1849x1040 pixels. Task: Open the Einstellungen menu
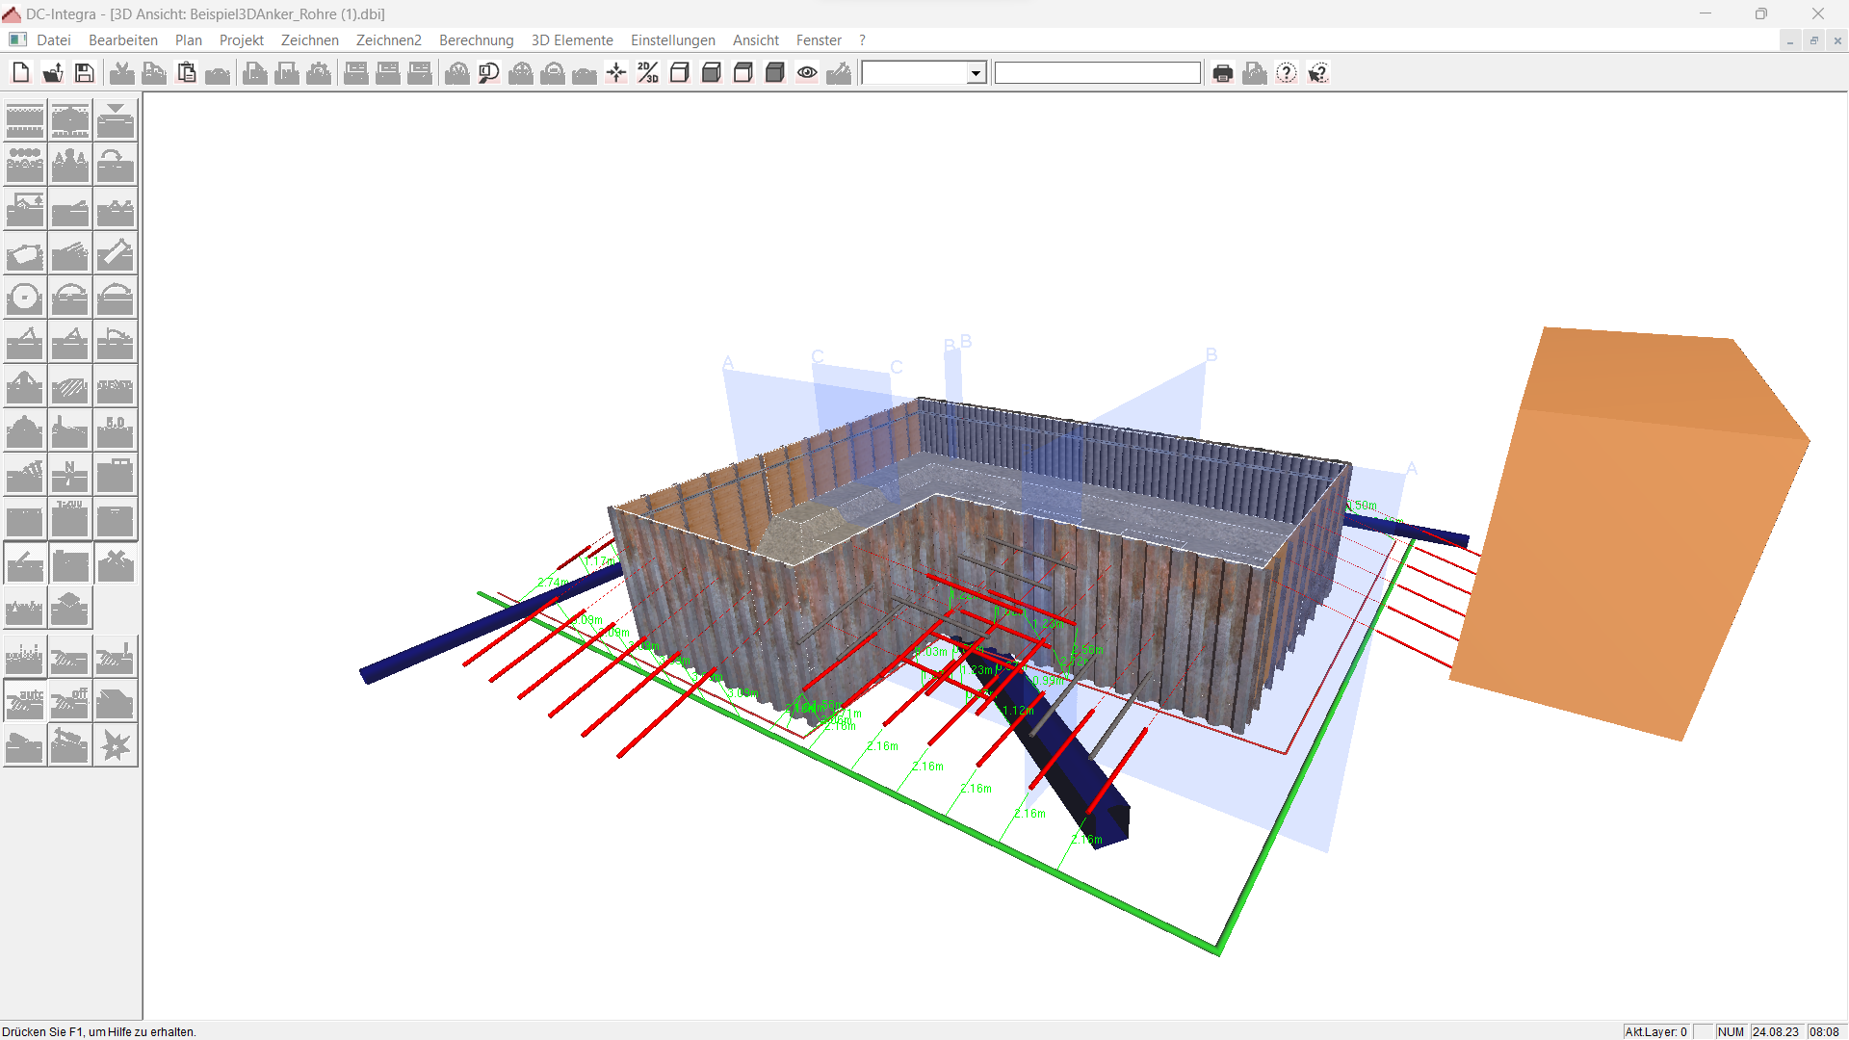tap(672, 40)
